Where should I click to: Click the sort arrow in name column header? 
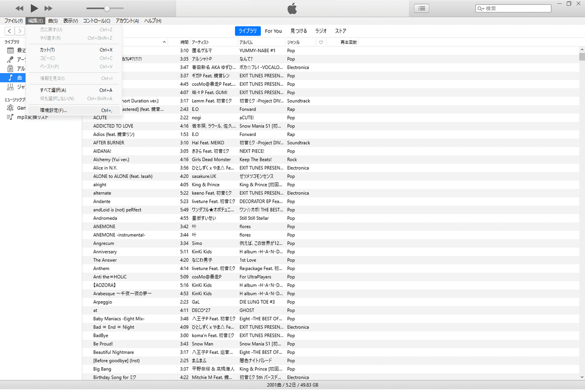pyautogui.click(x=163, y=42)
